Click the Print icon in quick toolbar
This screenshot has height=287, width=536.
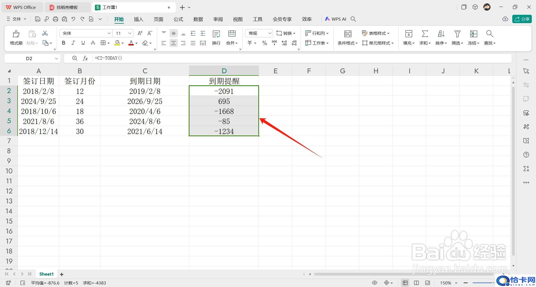click(56, 19)
